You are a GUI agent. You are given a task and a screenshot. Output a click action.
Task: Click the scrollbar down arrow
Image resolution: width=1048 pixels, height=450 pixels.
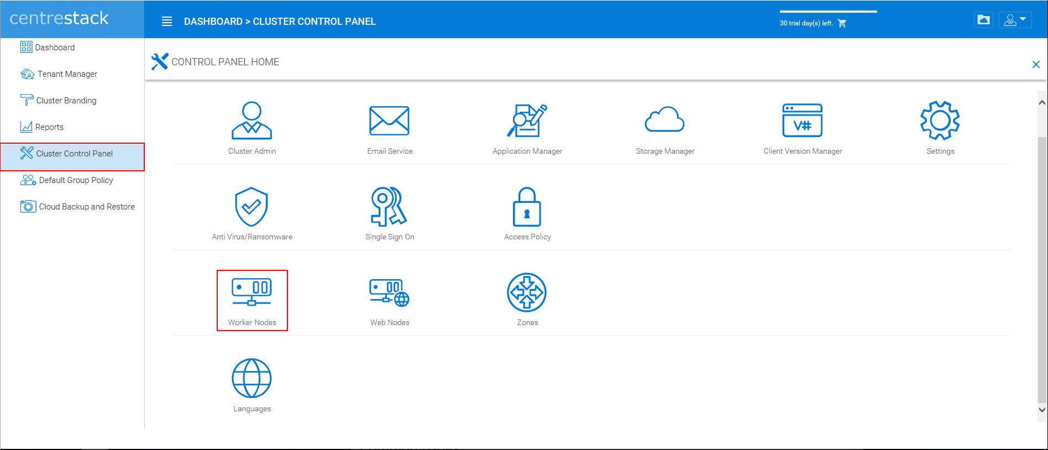1042,410
